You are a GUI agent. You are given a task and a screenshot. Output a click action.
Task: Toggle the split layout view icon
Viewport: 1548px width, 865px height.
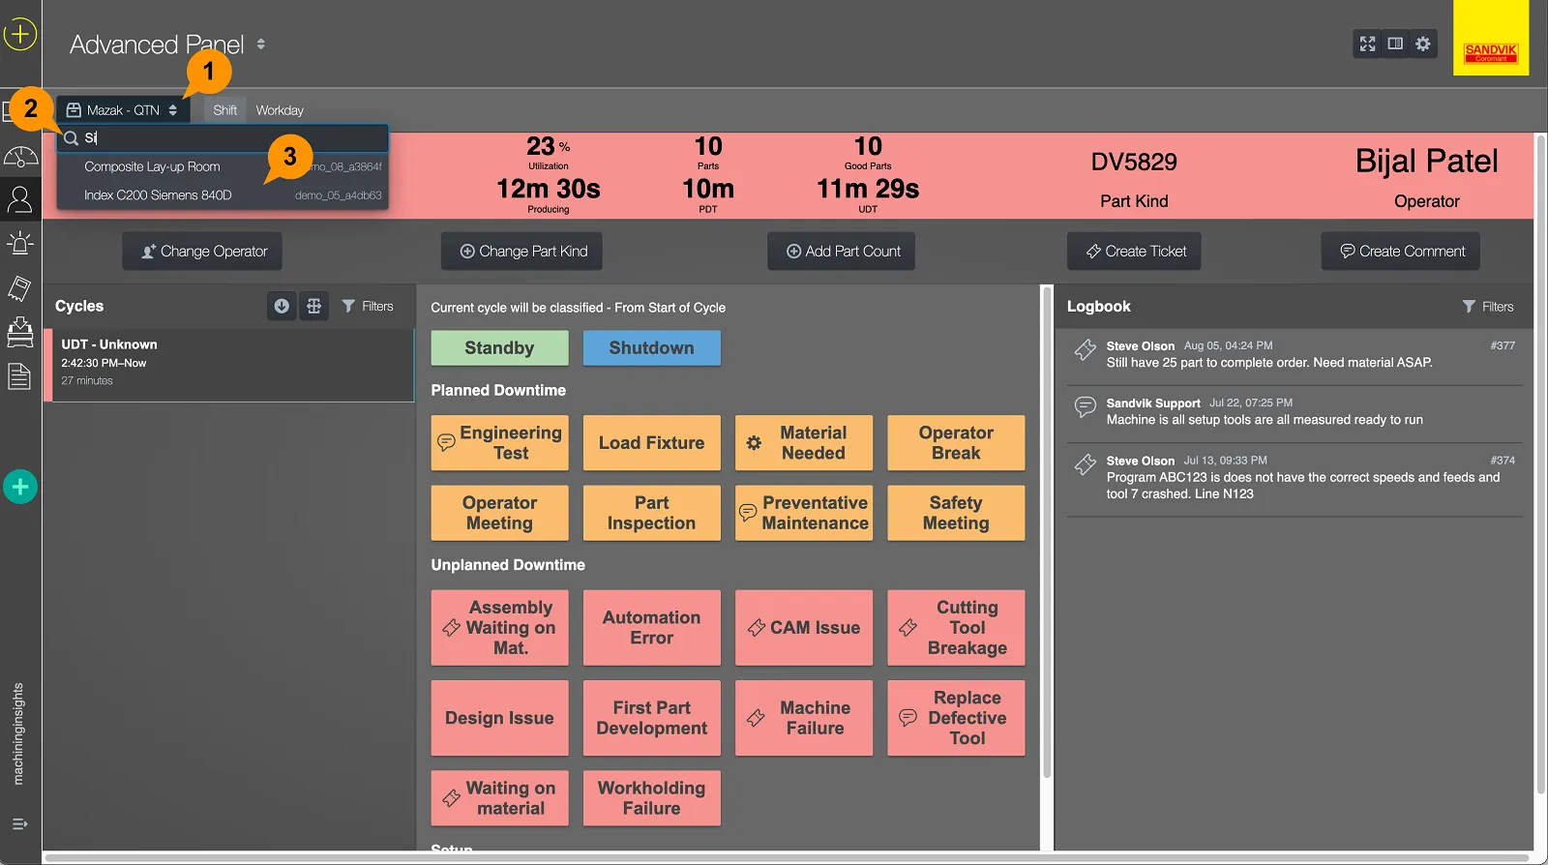click(1395, 44)
